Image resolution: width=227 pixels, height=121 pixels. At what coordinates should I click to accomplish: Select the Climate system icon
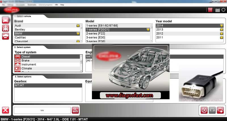pyautogui.click(x=18, y=68)
